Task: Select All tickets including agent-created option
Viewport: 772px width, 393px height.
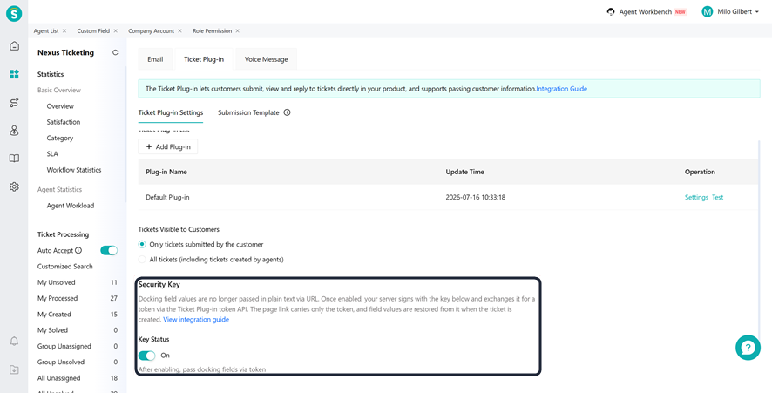Action: coord(142,259)
